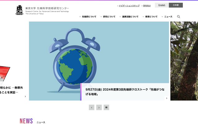Open the 教育について menu

pos(150,17)
